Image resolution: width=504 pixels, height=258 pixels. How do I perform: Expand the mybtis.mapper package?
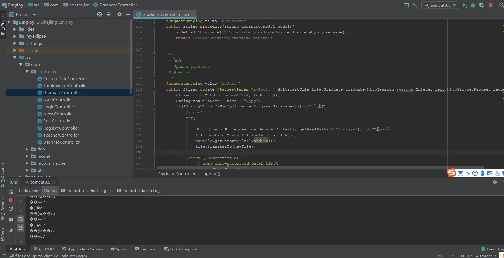[x=27, y=163]
